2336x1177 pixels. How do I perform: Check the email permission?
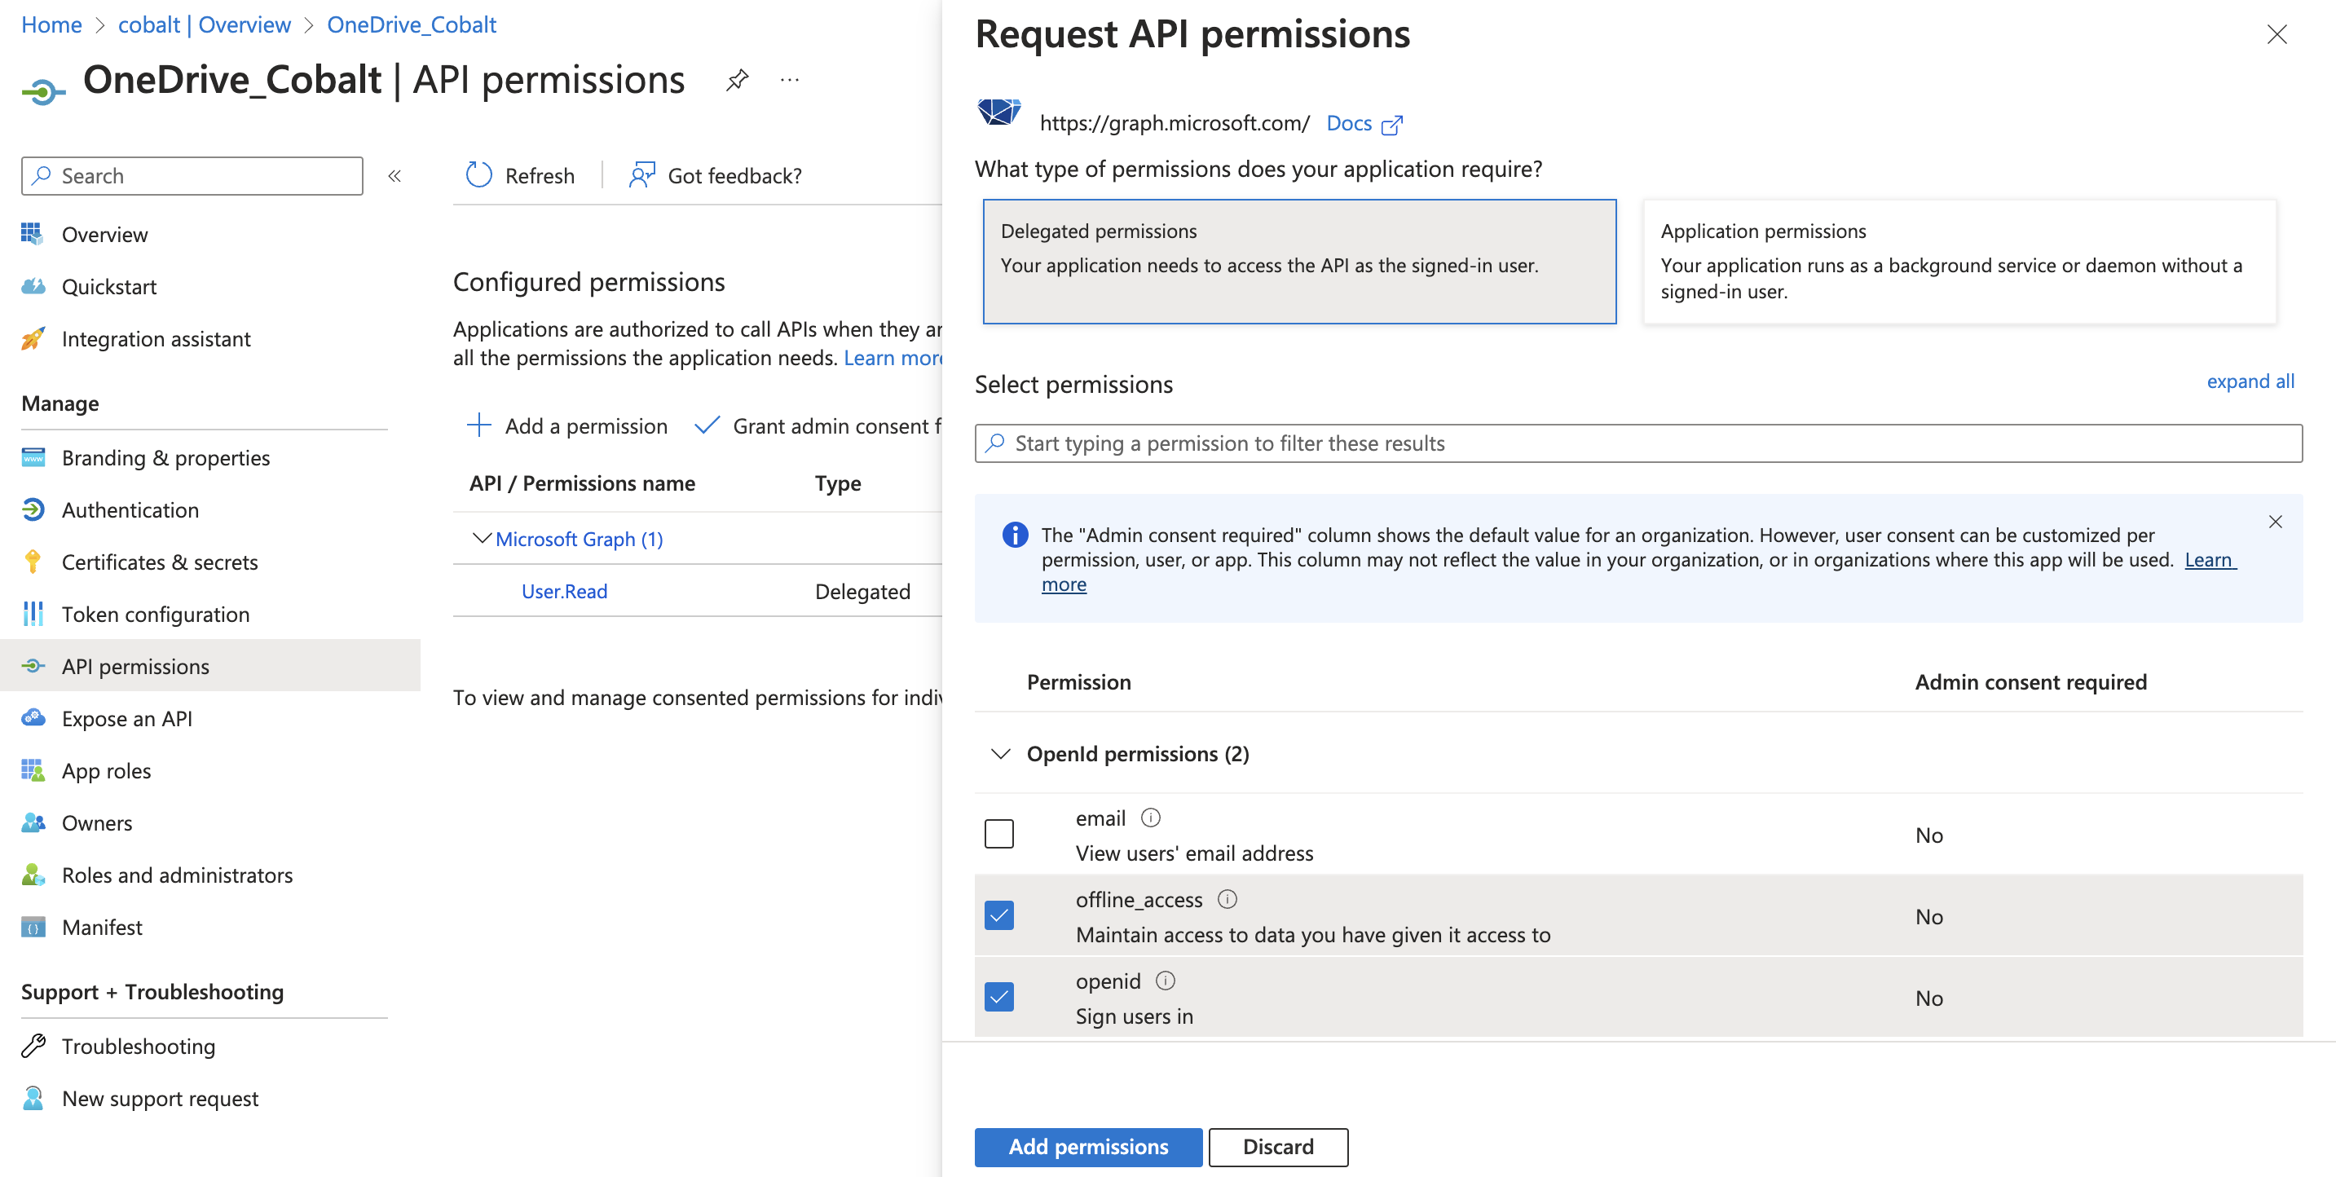pos(998,833)
